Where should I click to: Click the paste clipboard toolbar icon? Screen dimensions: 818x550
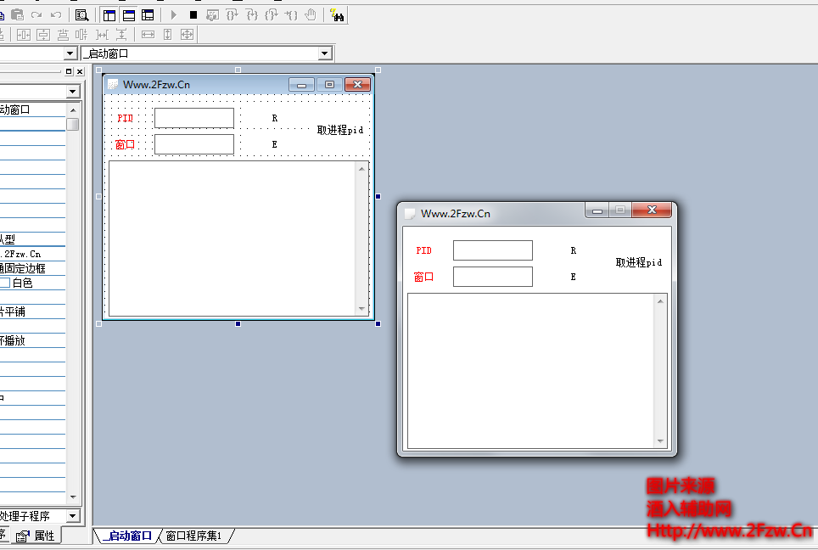[17, 14]
